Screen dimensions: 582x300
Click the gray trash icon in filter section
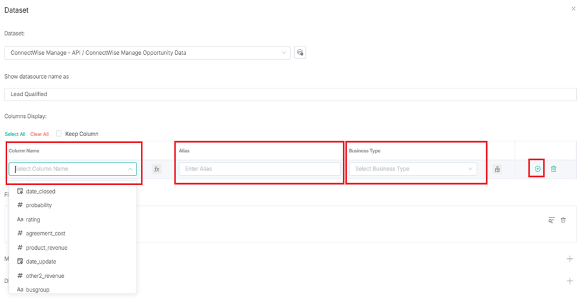563,220
